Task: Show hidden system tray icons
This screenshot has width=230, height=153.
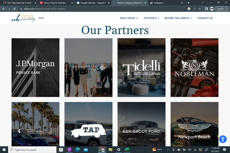Action: point(168,150)
